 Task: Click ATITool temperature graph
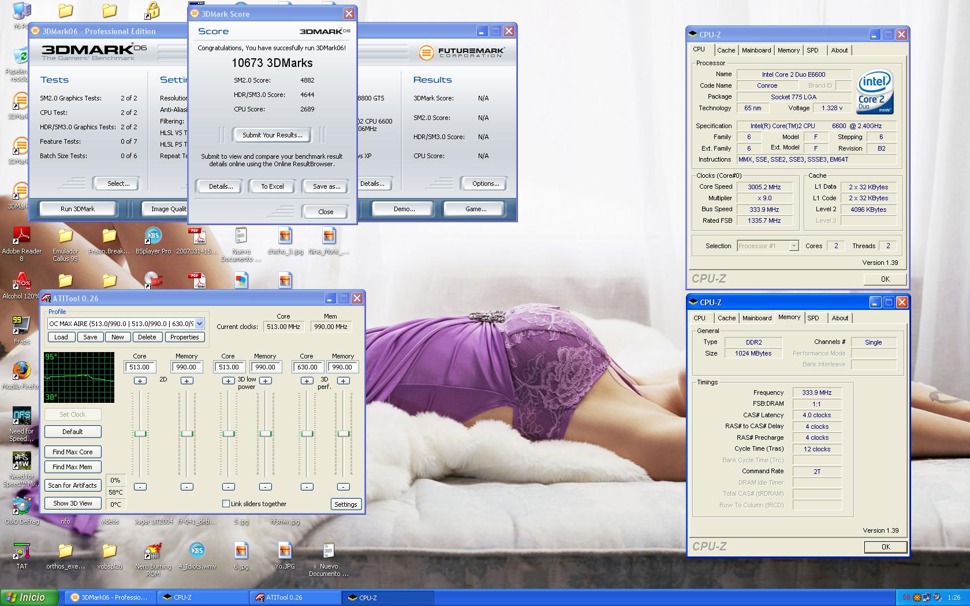(79, 377)
